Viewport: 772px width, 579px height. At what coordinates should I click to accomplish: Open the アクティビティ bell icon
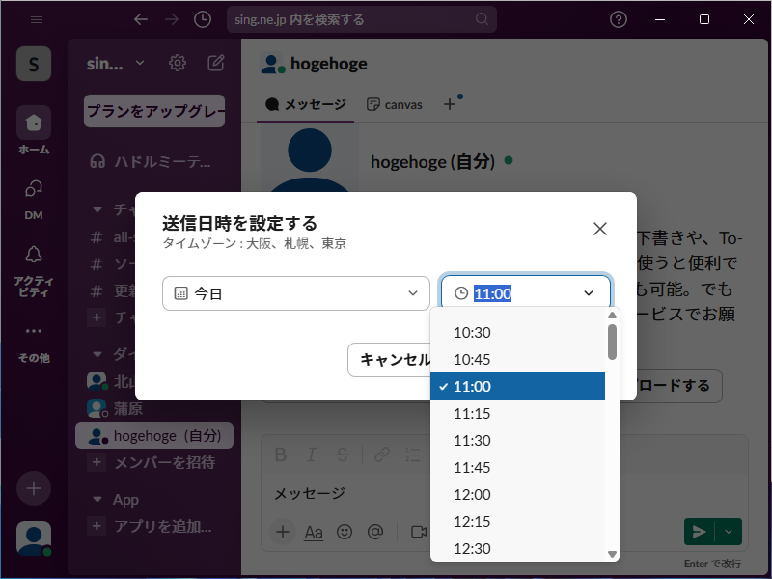point(34,255)
